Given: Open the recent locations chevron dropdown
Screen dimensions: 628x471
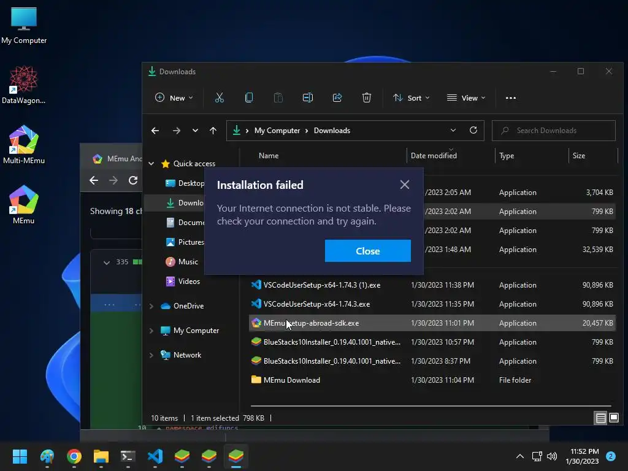Looking at the screenshot, I should pyautogui.click(x=195, y=131).
